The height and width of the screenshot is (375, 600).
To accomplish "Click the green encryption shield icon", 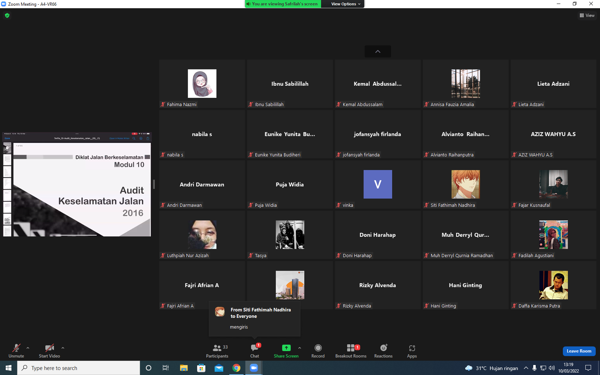I will coord(7,15).
